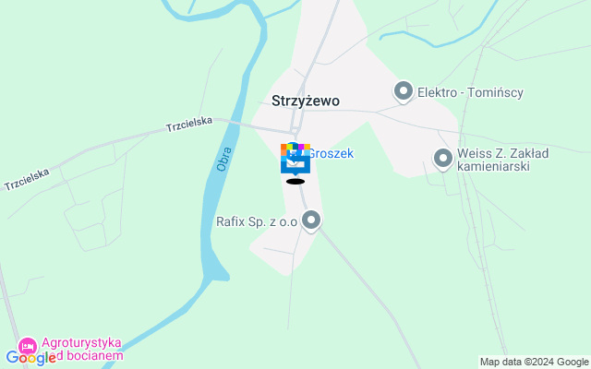Click the Rafix Sp. z o.o pin icon
The image size is (591, 369).
311,221
